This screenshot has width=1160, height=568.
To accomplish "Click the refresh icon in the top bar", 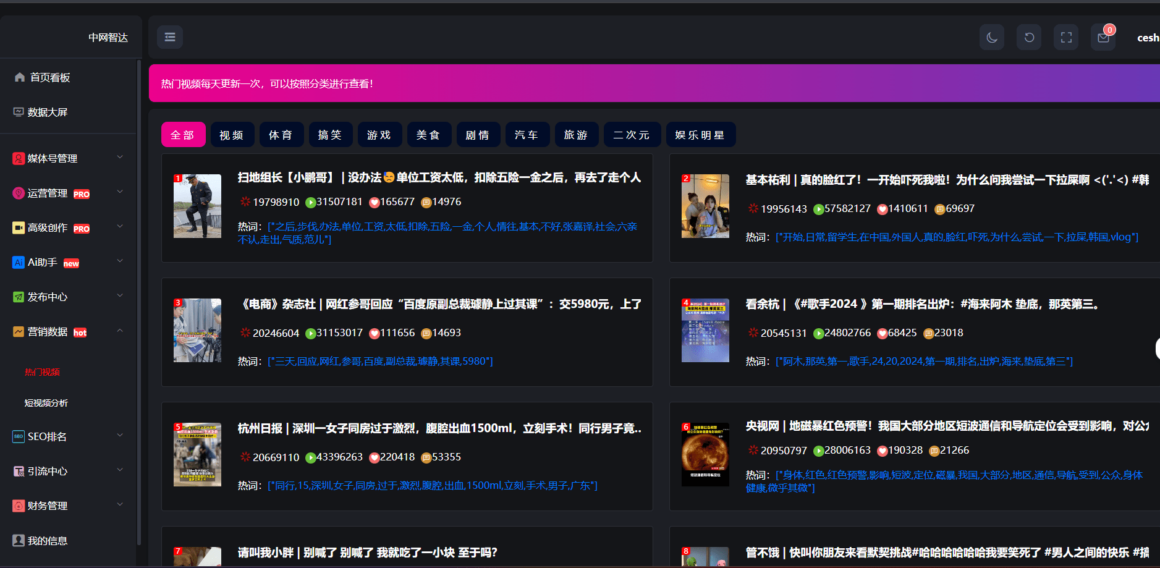I will click(1029, 38).
